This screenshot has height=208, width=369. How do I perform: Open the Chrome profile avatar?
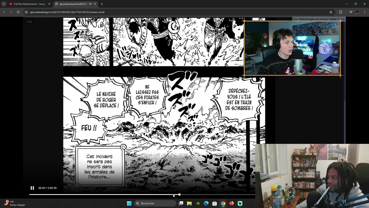point(358,12)
